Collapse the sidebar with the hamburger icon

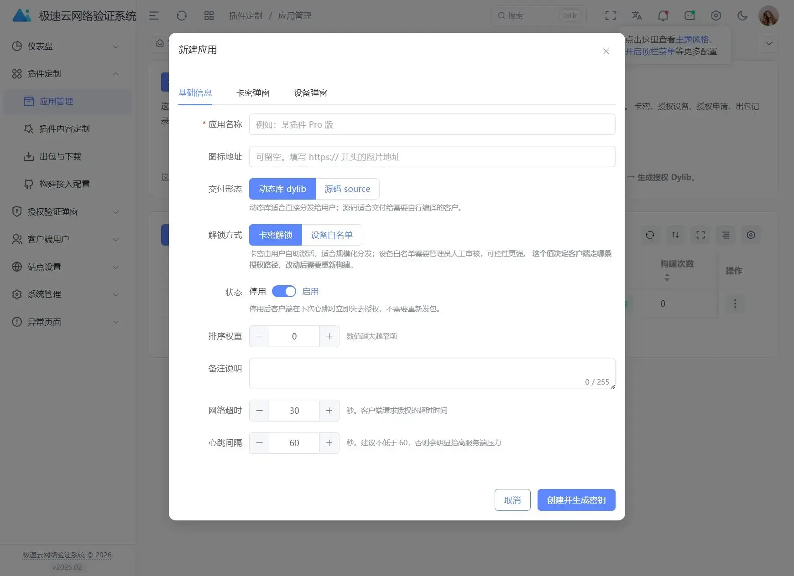(x=154, y=16)
